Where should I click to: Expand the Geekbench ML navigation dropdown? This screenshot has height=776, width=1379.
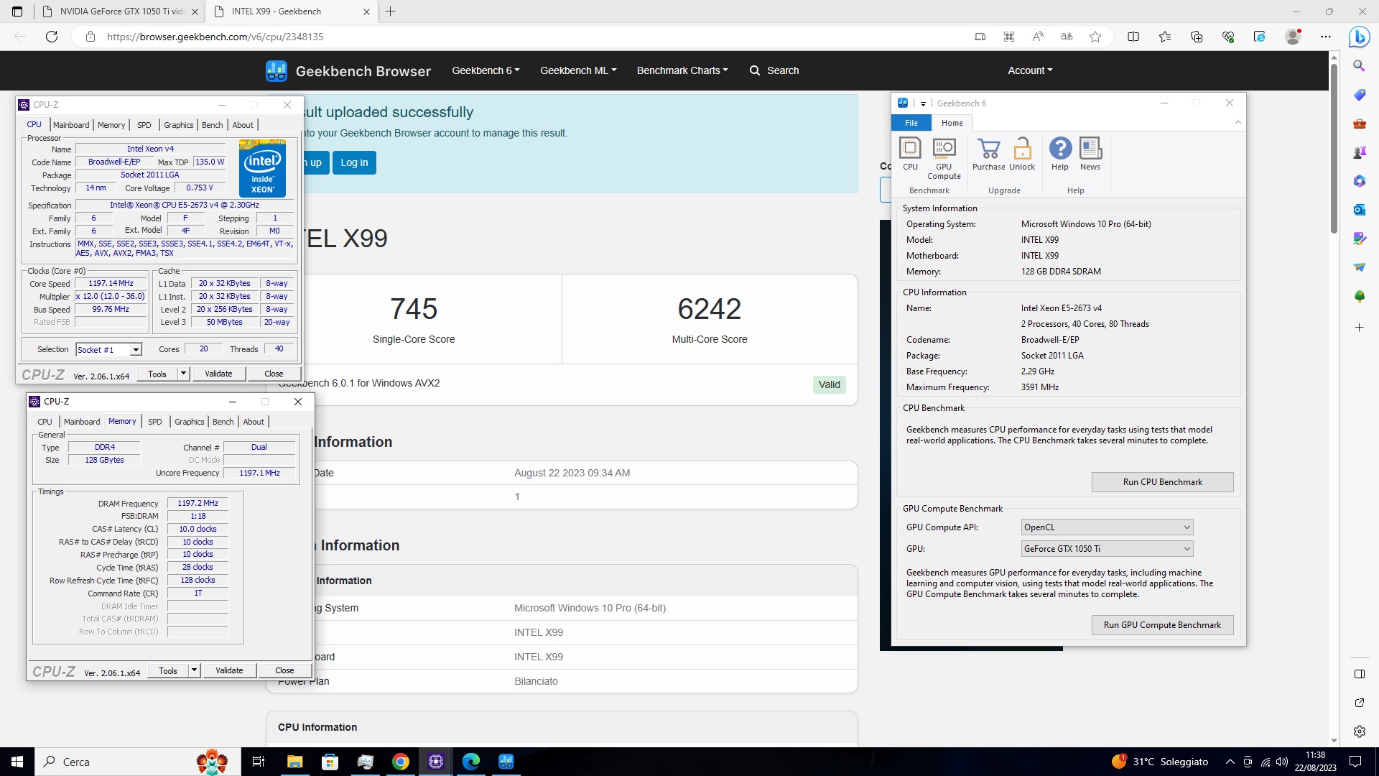578,70
